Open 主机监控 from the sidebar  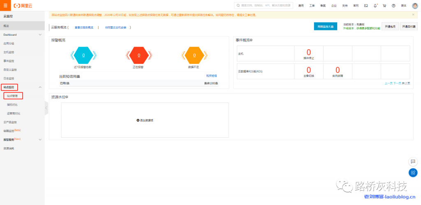tap(9, 52)
